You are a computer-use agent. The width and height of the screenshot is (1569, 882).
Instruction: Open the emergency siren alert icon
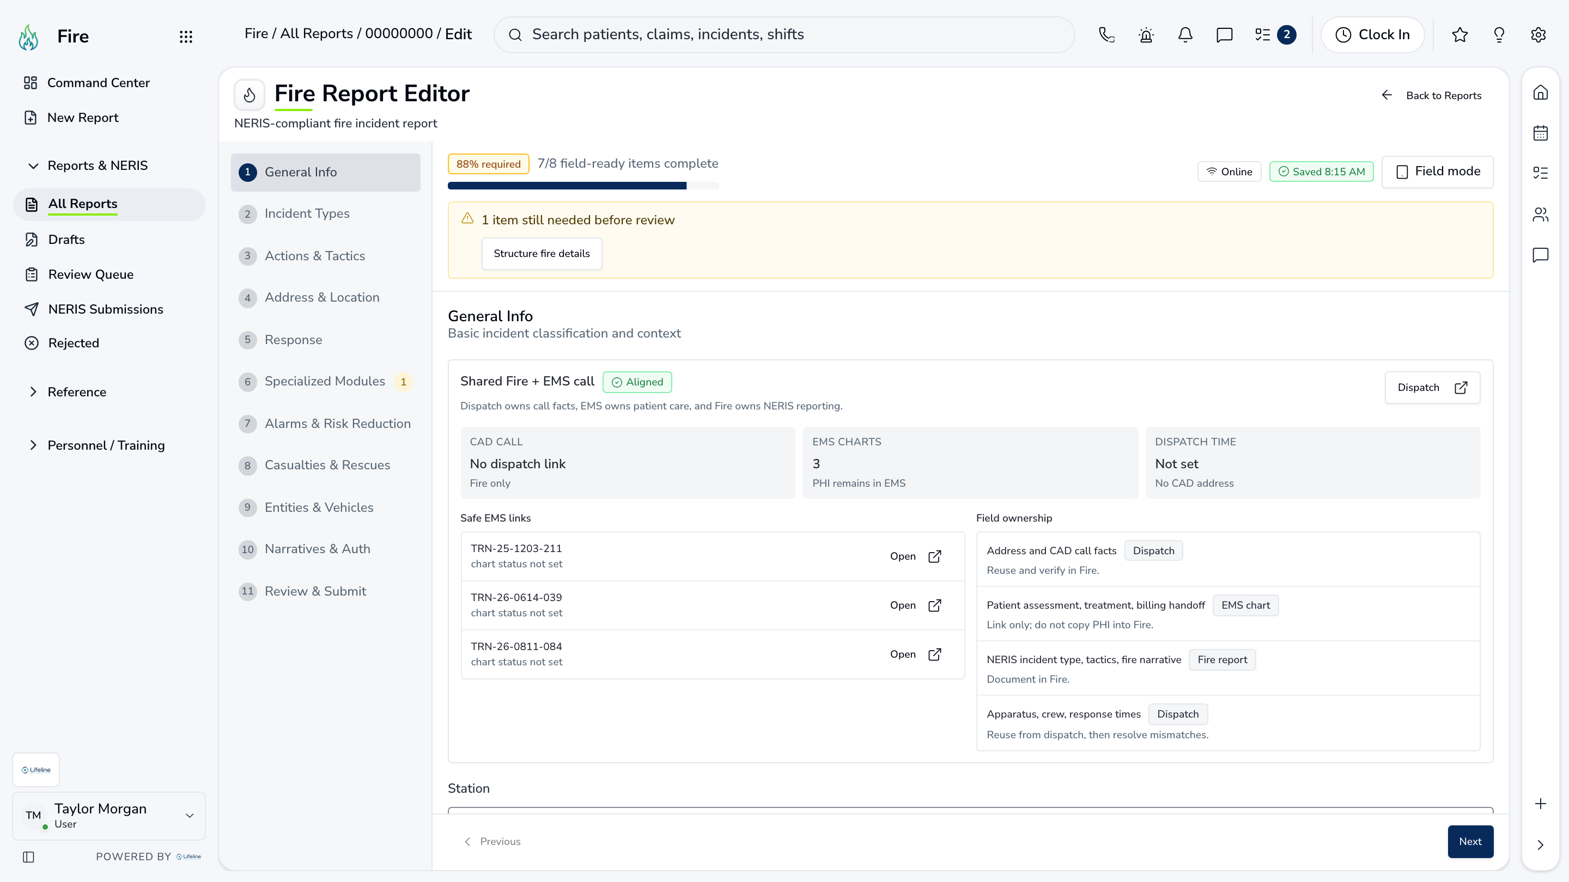pyautogui.click(x=1146, y=35)
